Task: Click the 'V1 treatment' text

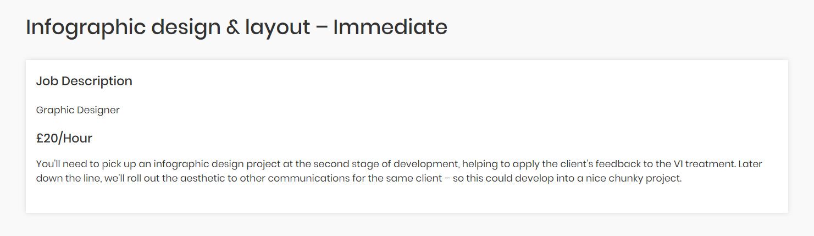Action: (699, 164)
